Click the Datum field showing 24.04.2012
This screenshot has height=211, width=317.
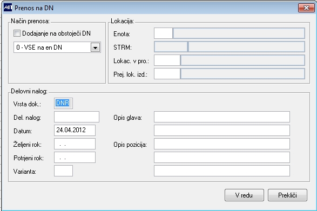coord(75,131)
